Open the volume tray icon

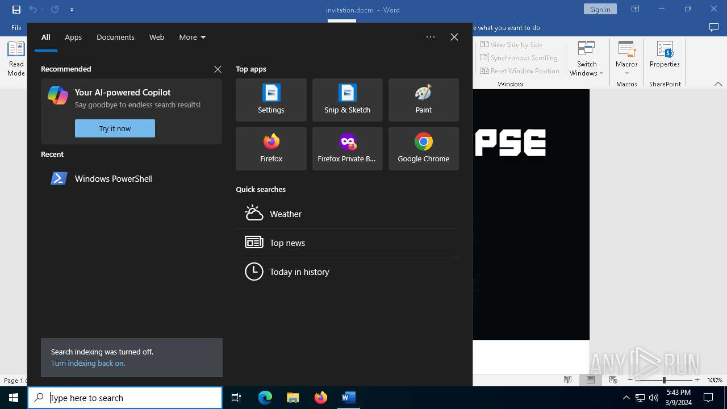654,398
